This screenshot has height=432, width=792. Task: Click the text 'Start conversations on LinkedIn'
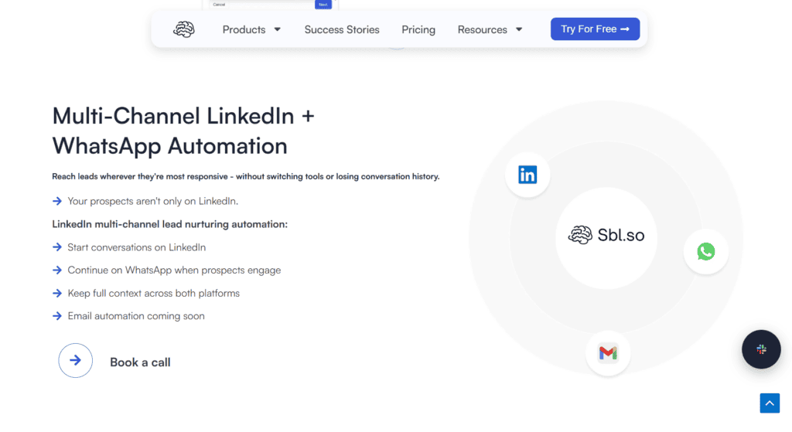click(x=136, y=247)
